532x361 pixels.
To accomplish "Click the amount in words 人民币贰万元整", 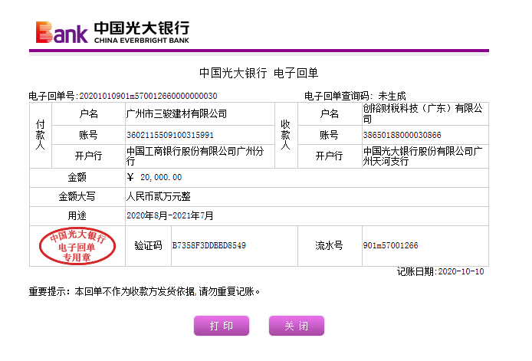I will (159, 196).
